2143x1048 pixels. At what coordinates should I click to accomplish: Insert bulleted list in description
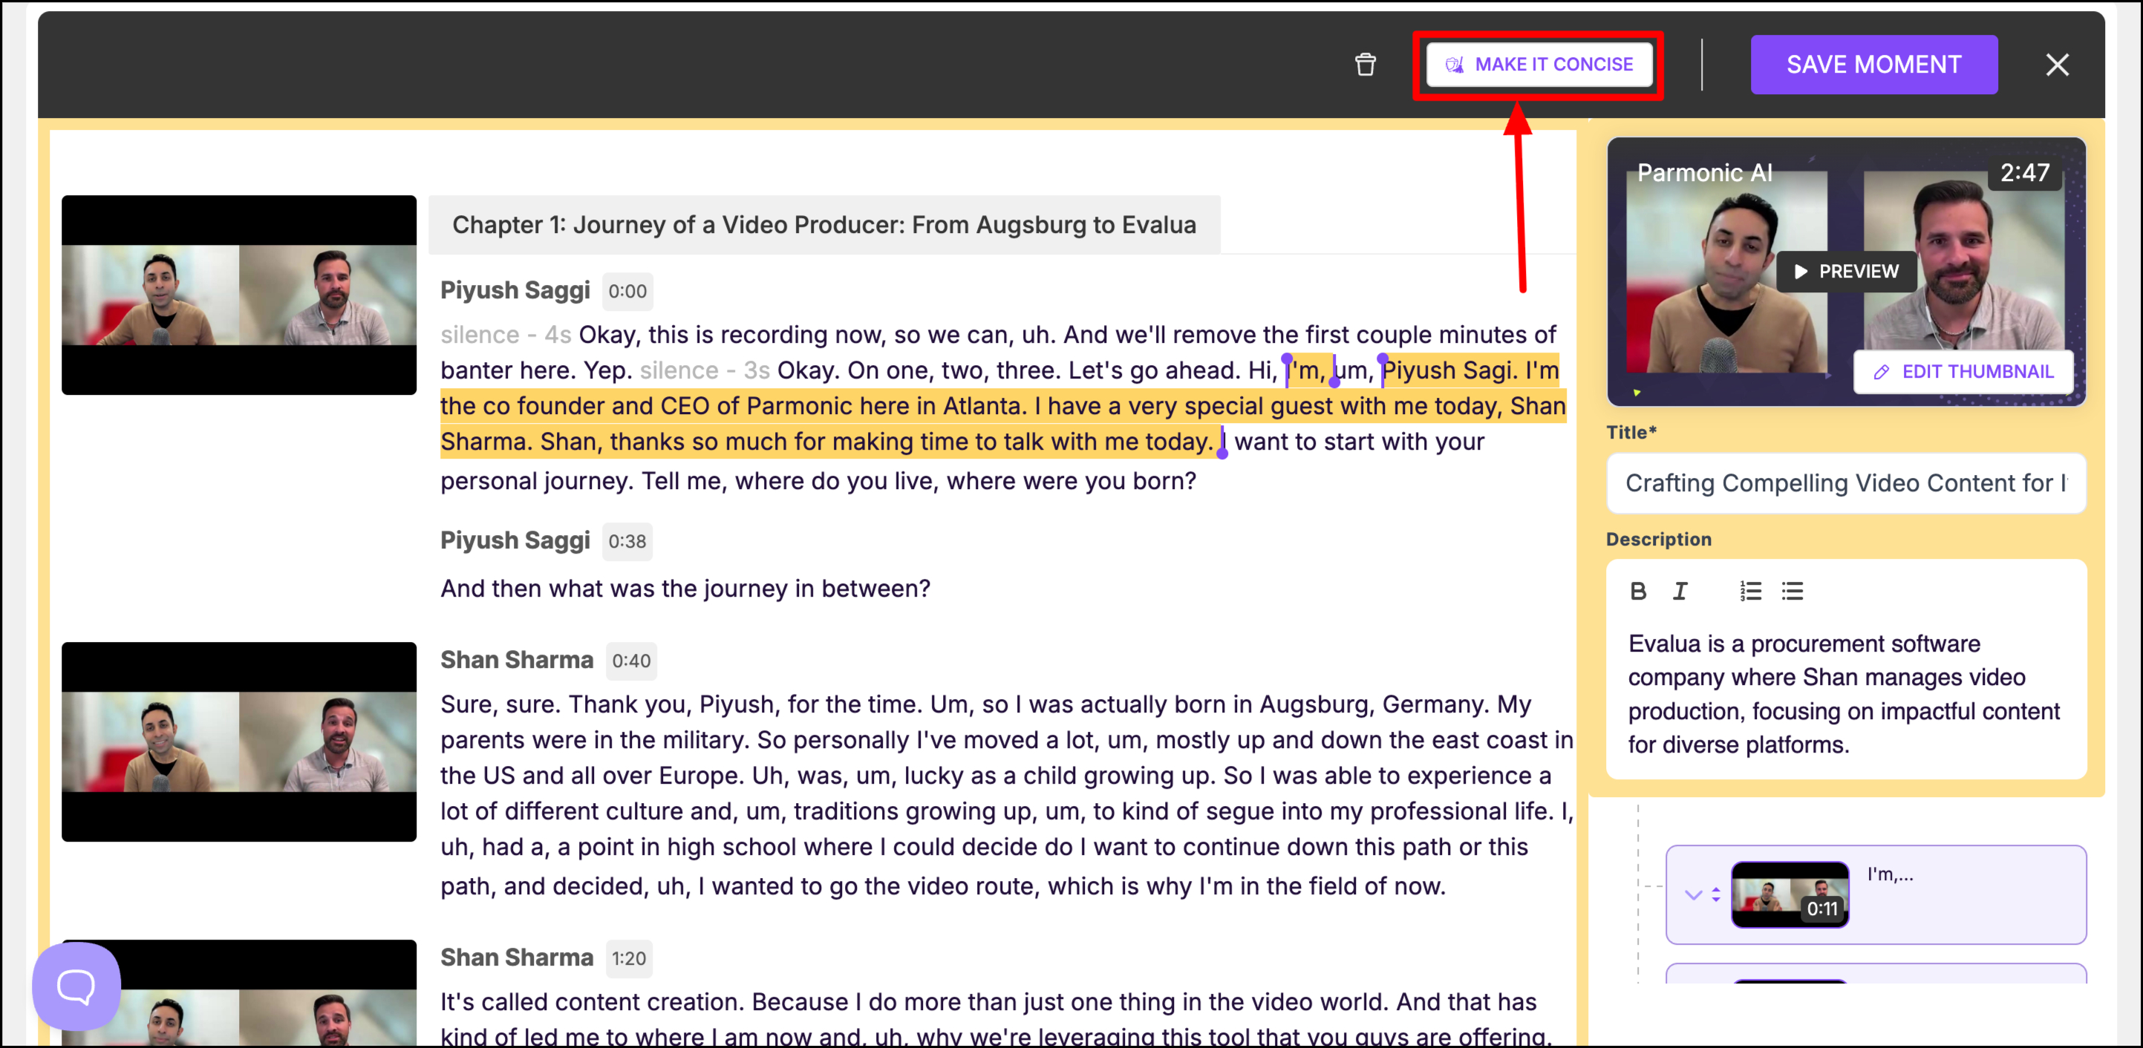[1792, 591]
